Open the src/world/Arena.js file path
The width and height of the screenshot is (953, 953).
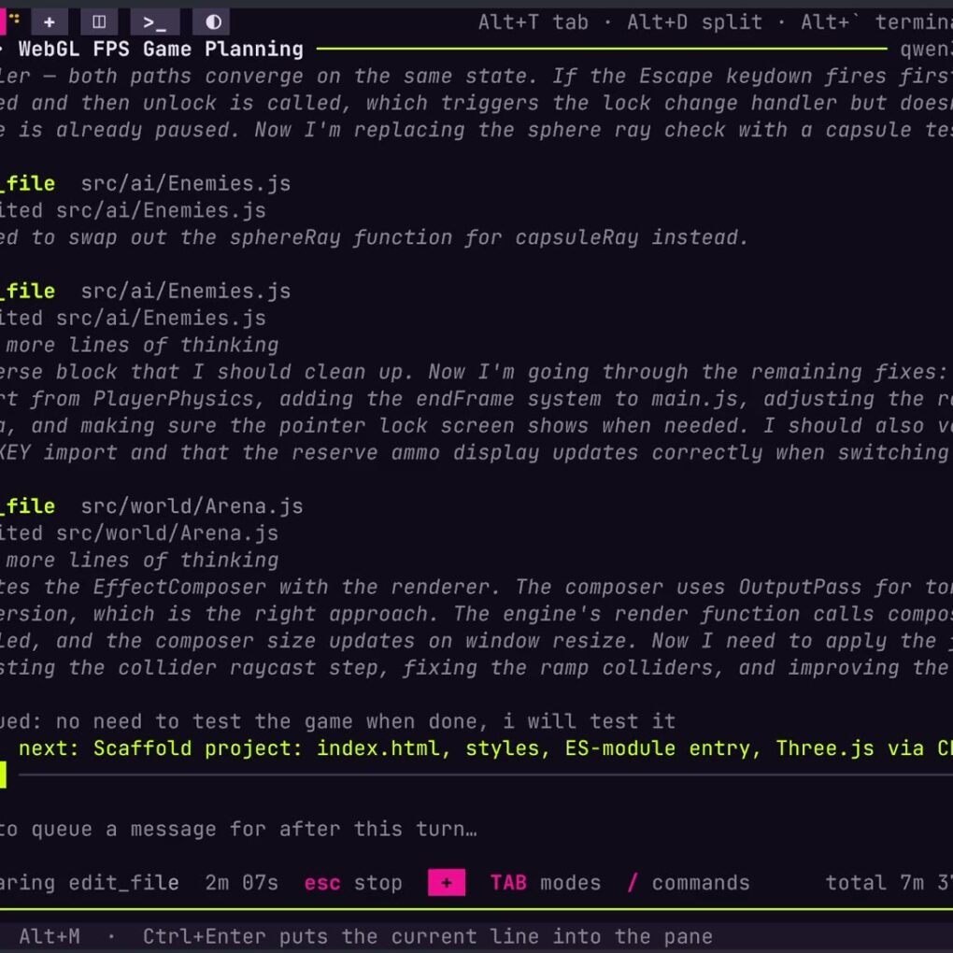coord(192,506)
